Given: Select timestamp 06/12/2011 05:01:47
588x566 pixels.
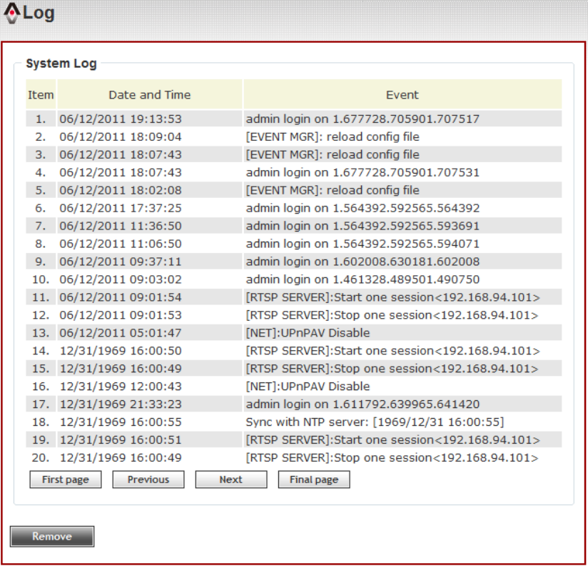Looking at the screenshot, I should pos(121,333).
